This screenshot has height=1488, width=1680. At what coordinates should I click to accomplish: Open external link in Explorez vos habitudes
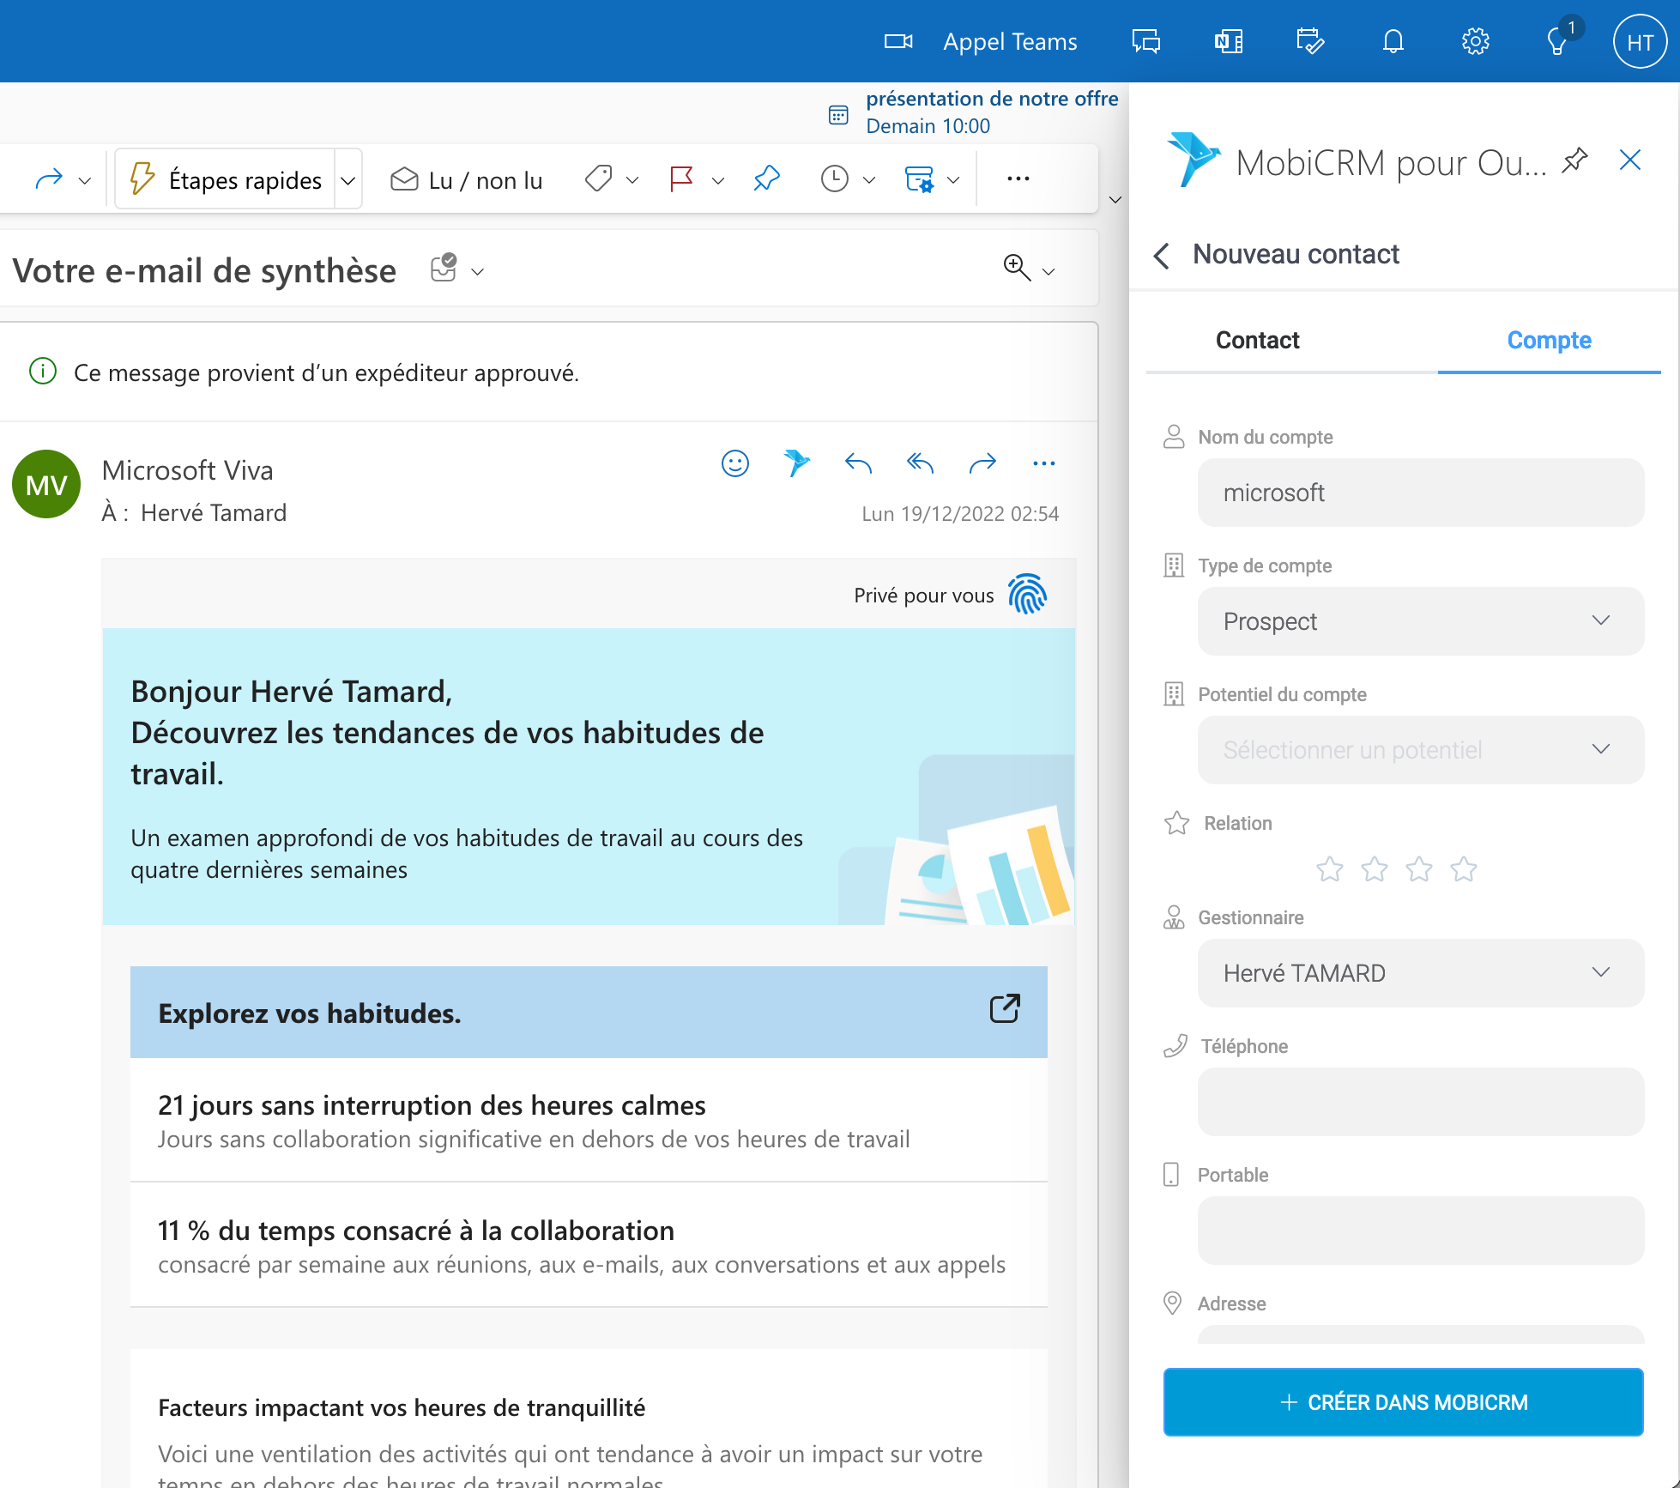[x=1005, y=1009]
